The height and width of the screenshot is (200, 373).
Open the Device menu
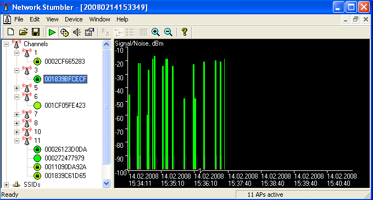tap(74, 19)
